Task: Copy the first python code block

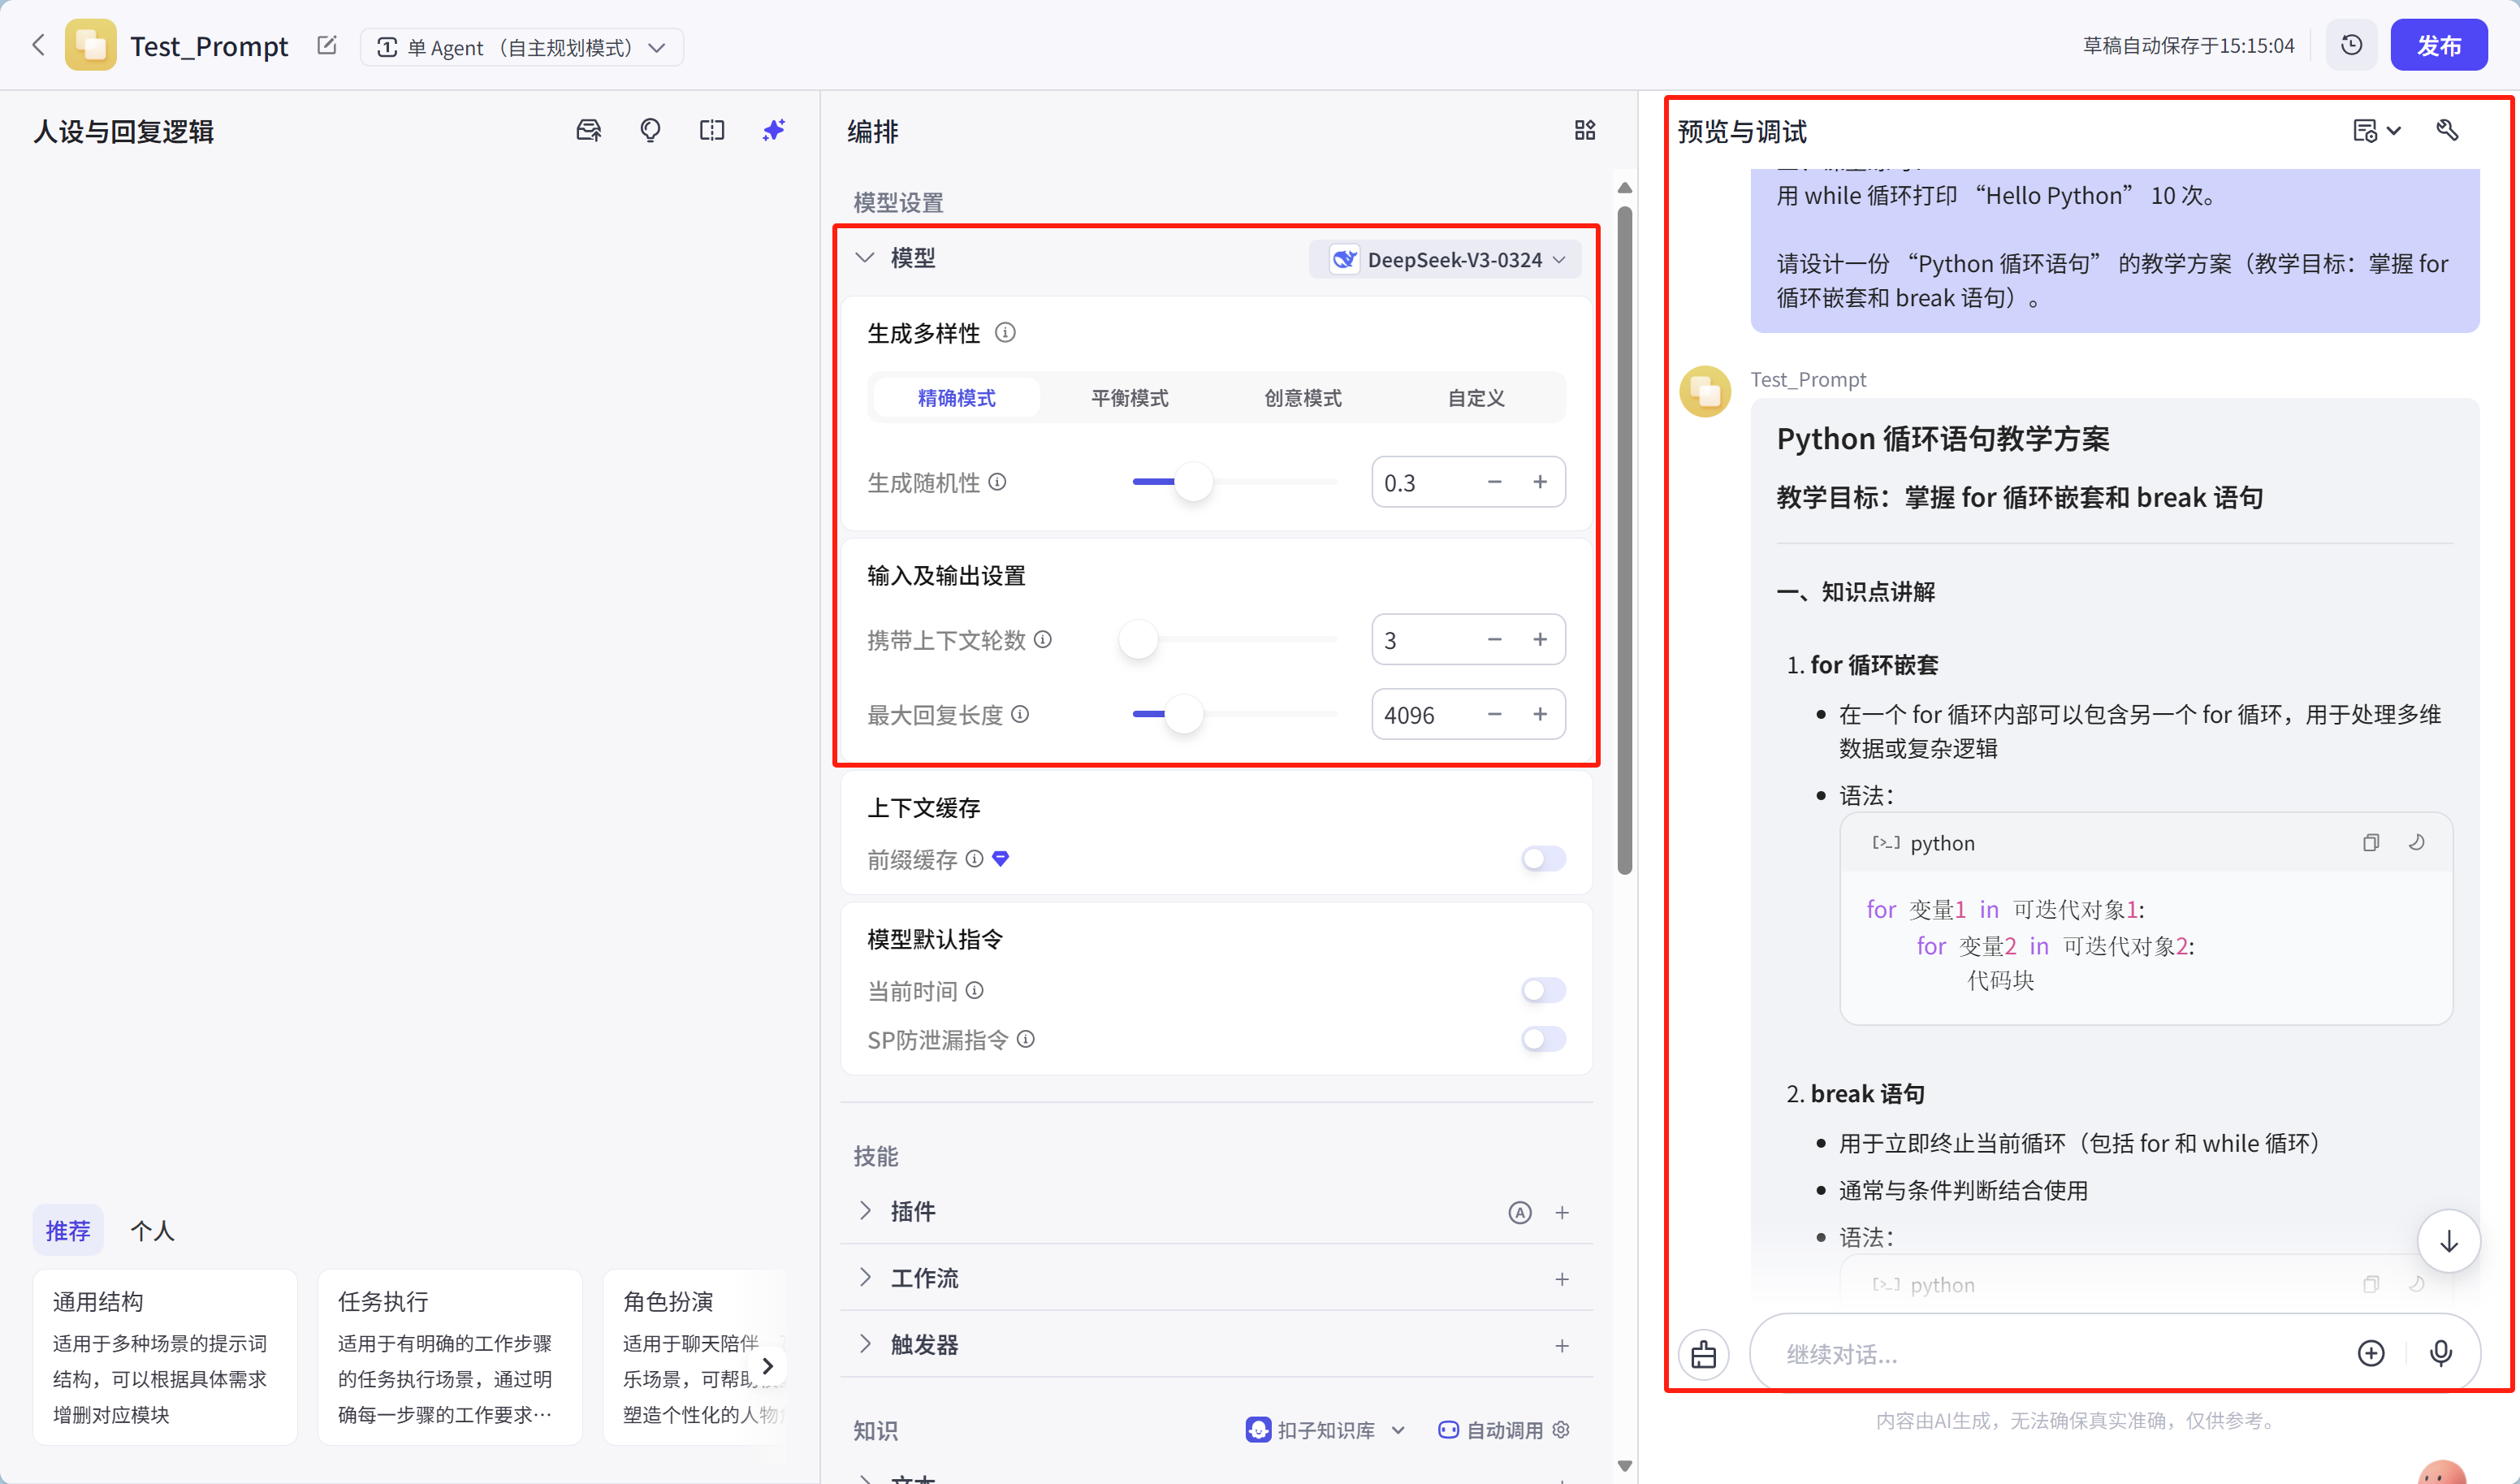Action: (2370, 843)
